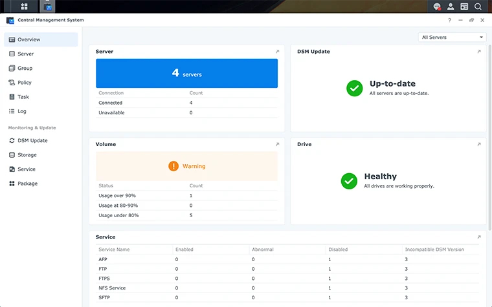Screen dimensions: 492x307
Task: Open the Volume widget detail arrow
Action: (277, 145)
